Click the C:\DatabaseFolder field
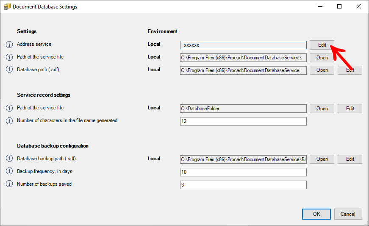This screenshot has width=369, height=226. click(x=243, y=109)
